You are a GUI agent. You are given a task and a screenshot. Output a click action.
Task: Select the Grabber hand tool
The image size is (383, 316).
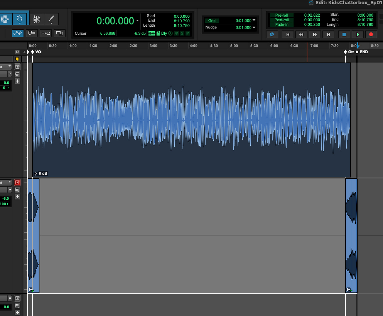20,19
